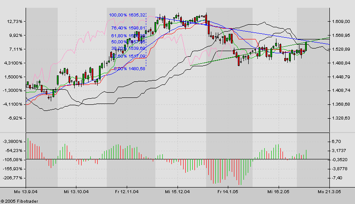This screenshot has height=204, width=355.
Task: Click the © 2005 Fibotrader copyright text
Action: 19,201
